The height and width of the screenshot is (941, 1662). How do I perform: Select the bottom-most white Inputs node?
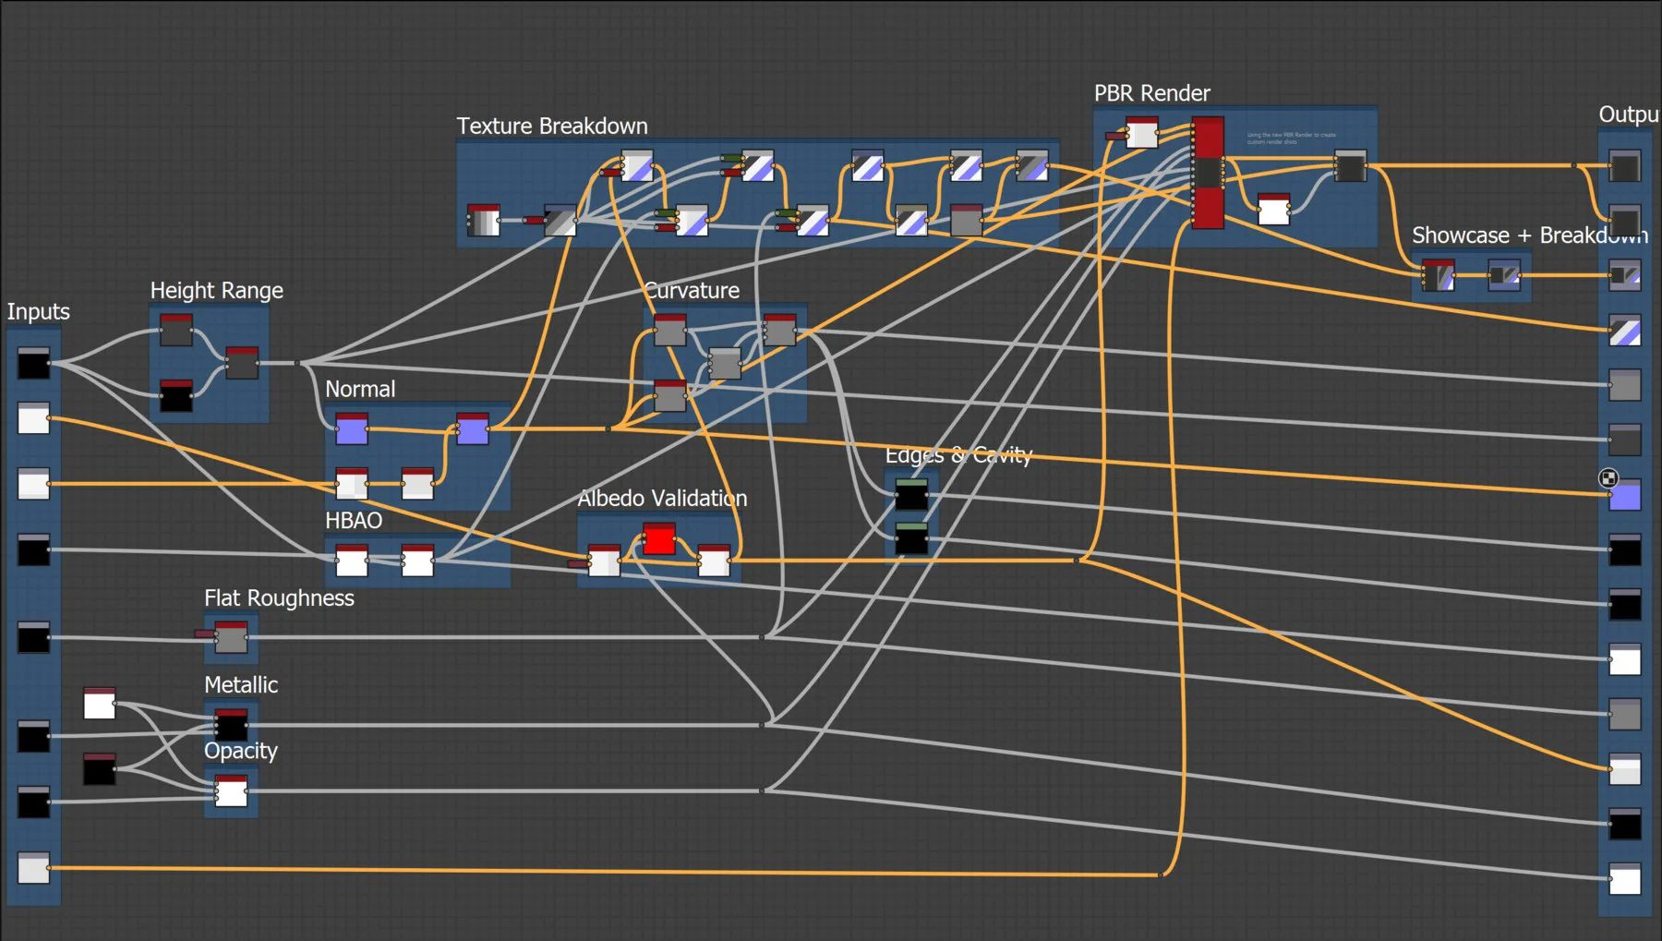(34, 867)
